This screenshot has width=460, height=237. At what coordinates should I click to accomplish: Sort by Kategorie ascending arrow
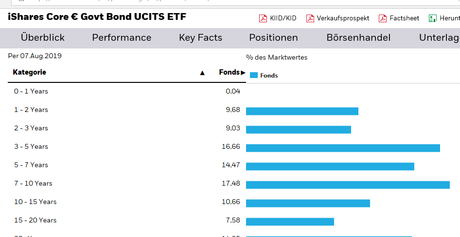(202, 73)
